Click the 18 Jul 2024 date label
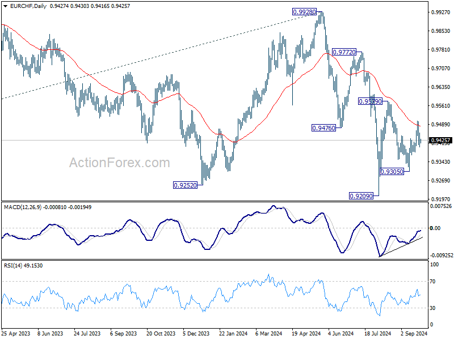 377,333
